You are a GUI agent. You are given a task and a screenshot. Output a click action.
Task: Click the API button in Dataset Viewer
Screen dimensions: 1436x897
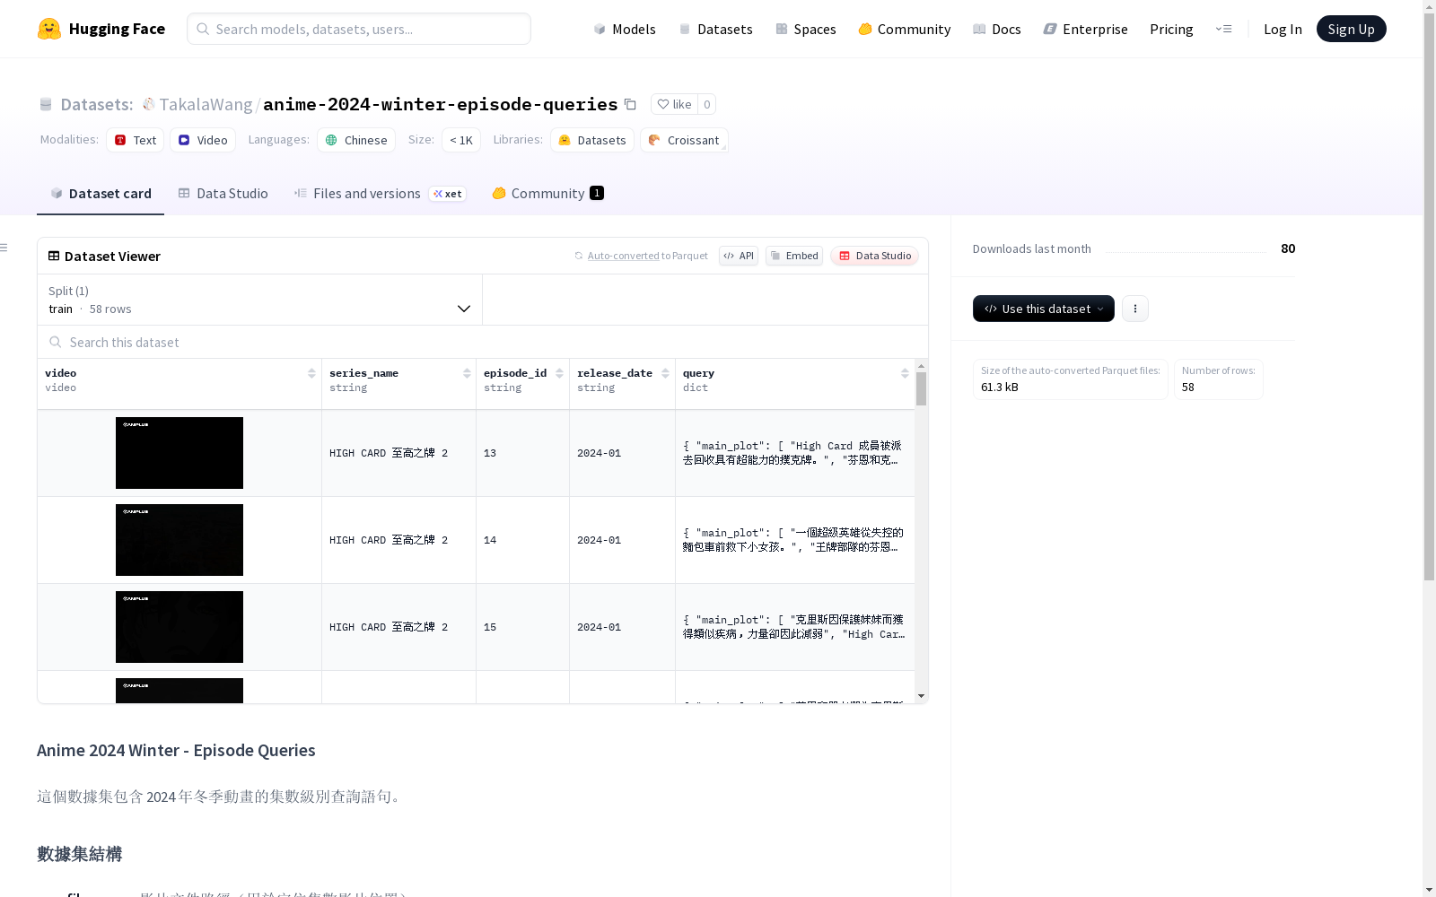click(739, 256)
